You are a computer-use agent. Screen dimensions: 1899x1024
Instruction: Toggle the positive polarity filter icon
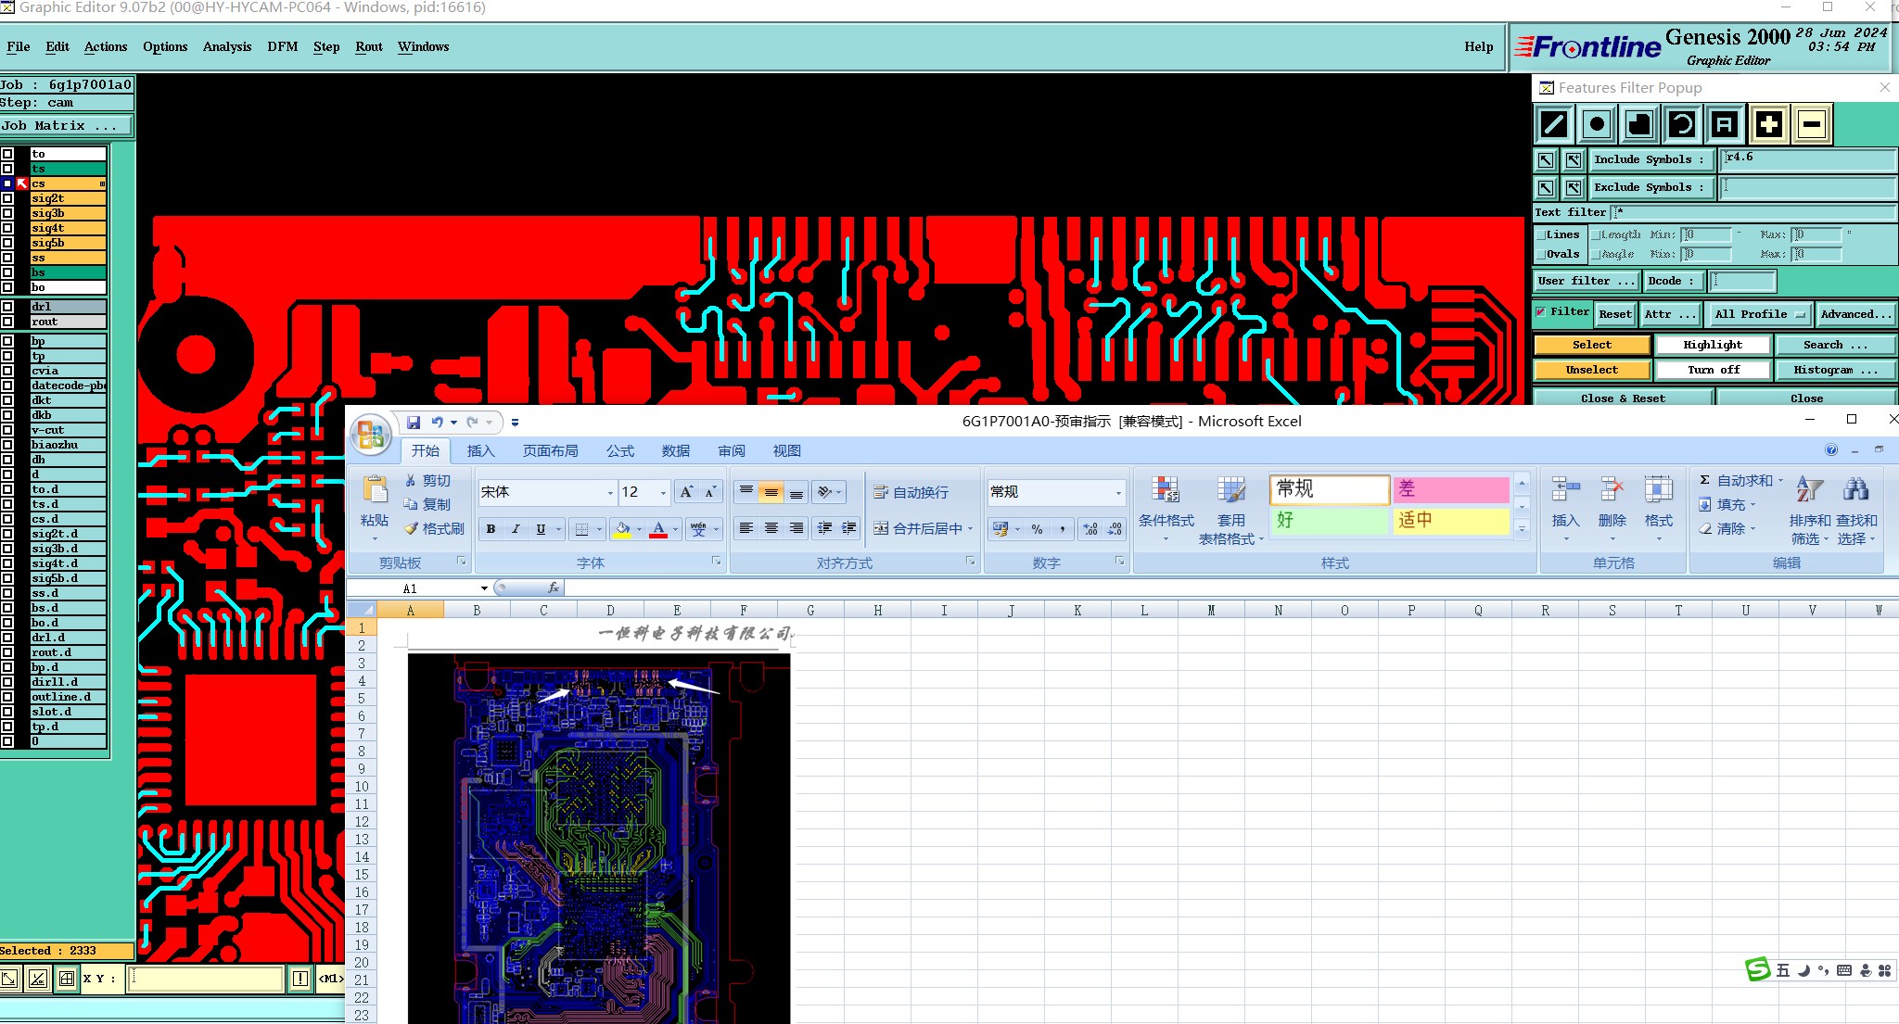click(x=1768, y=124)
